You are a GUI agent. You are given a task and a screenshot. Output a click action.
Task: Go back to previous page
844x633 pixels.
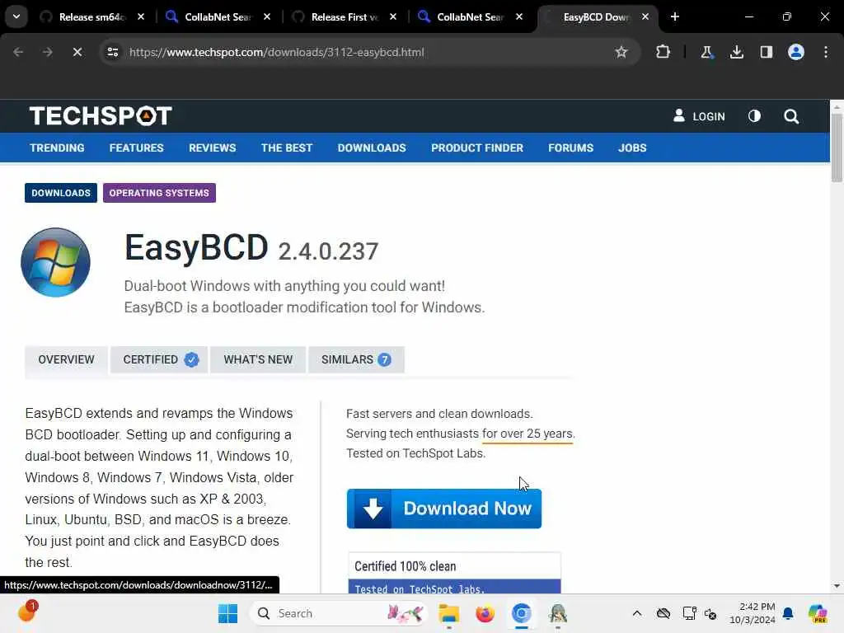[x=18, y=52]
